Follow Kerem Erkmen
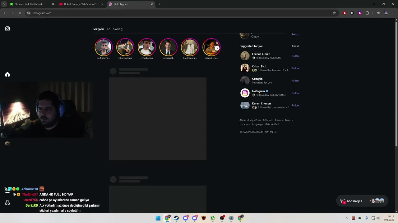398x223 pixels. 295,106
